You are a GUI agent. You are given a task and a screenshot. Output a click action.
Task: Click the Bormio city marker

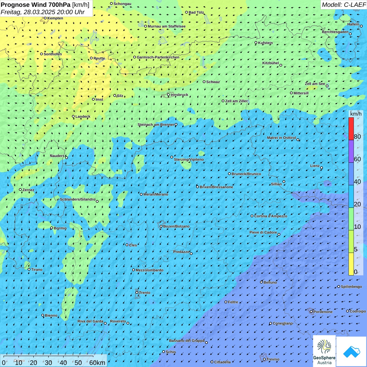click(52, 228)
